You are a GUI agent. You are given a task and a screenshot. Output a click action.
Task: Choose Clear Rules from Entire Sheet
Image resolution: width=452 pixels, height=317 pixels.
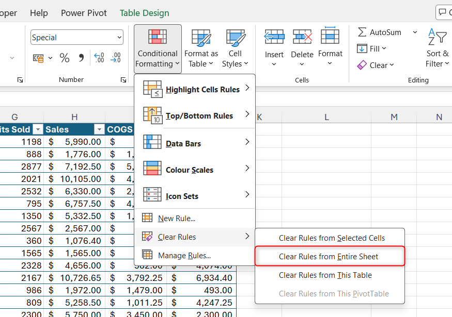coord(330,257)
